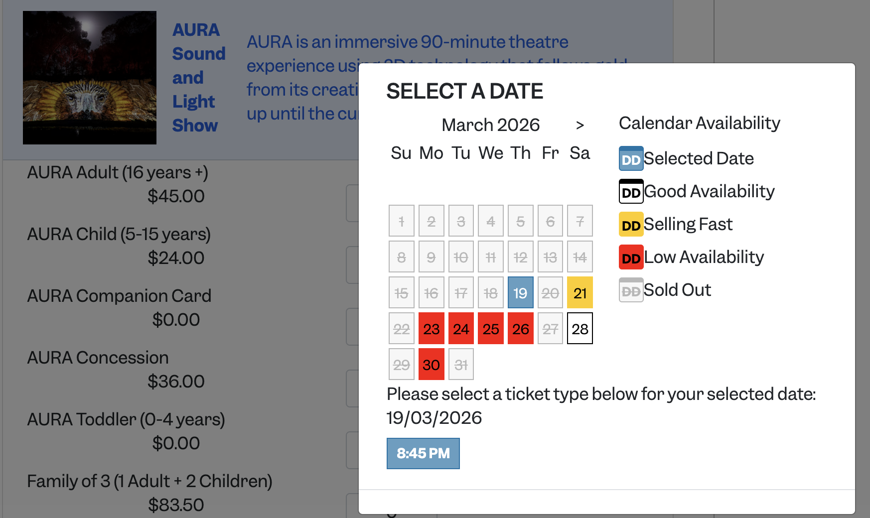
Task: Choose March 23 low availability date
Action: [431, 329]
